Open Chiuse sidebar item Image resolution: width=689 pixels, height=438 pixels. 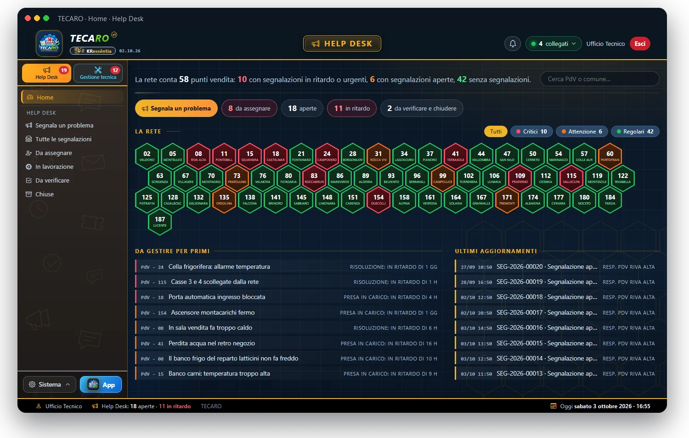(72, 194)
